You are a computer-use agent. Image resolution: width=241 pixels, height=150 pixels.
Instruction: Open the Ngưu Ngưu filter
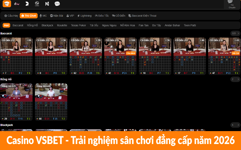(109, 25)
